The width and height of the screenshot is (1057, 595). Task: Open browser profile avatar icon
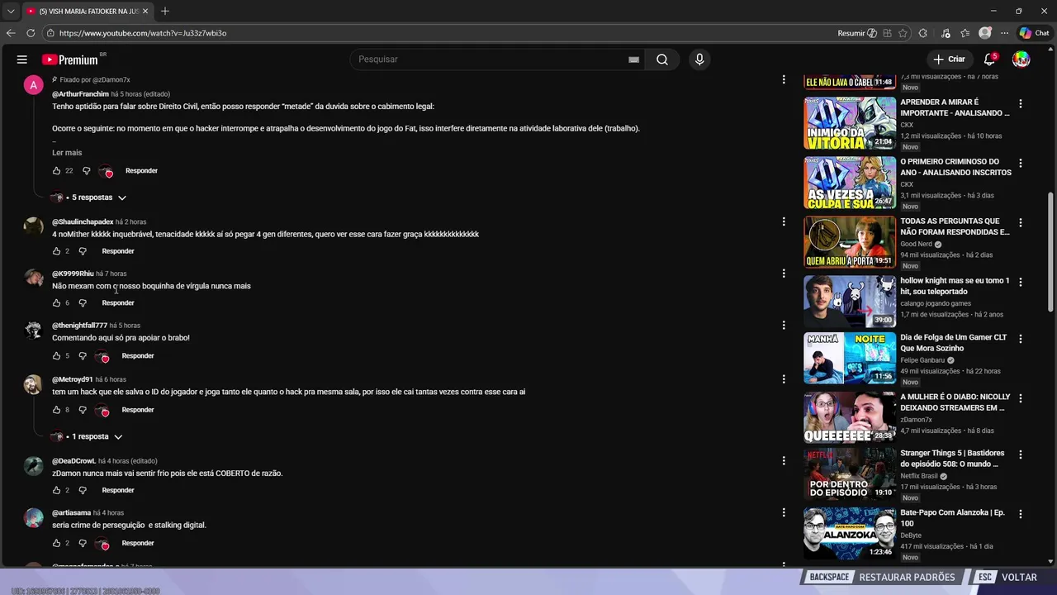(984, 33)
